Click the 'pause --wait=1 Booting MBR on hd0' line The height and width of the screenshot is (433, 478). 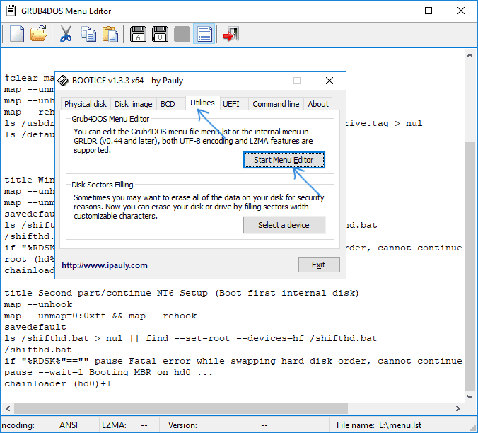pos(108,372)
